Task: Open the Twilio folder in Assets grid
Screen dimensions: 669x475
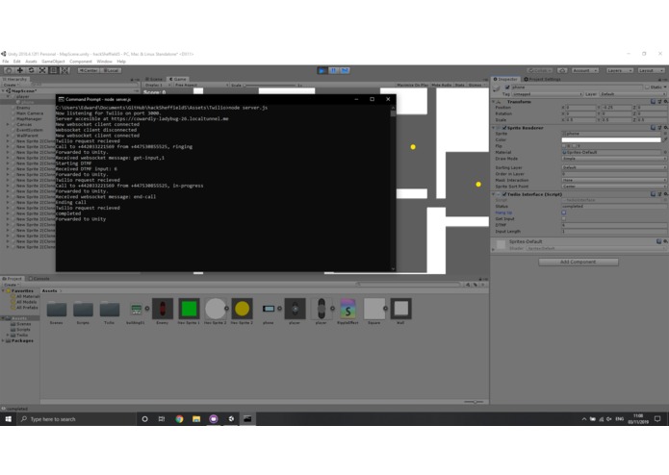Action: [109, 310]
